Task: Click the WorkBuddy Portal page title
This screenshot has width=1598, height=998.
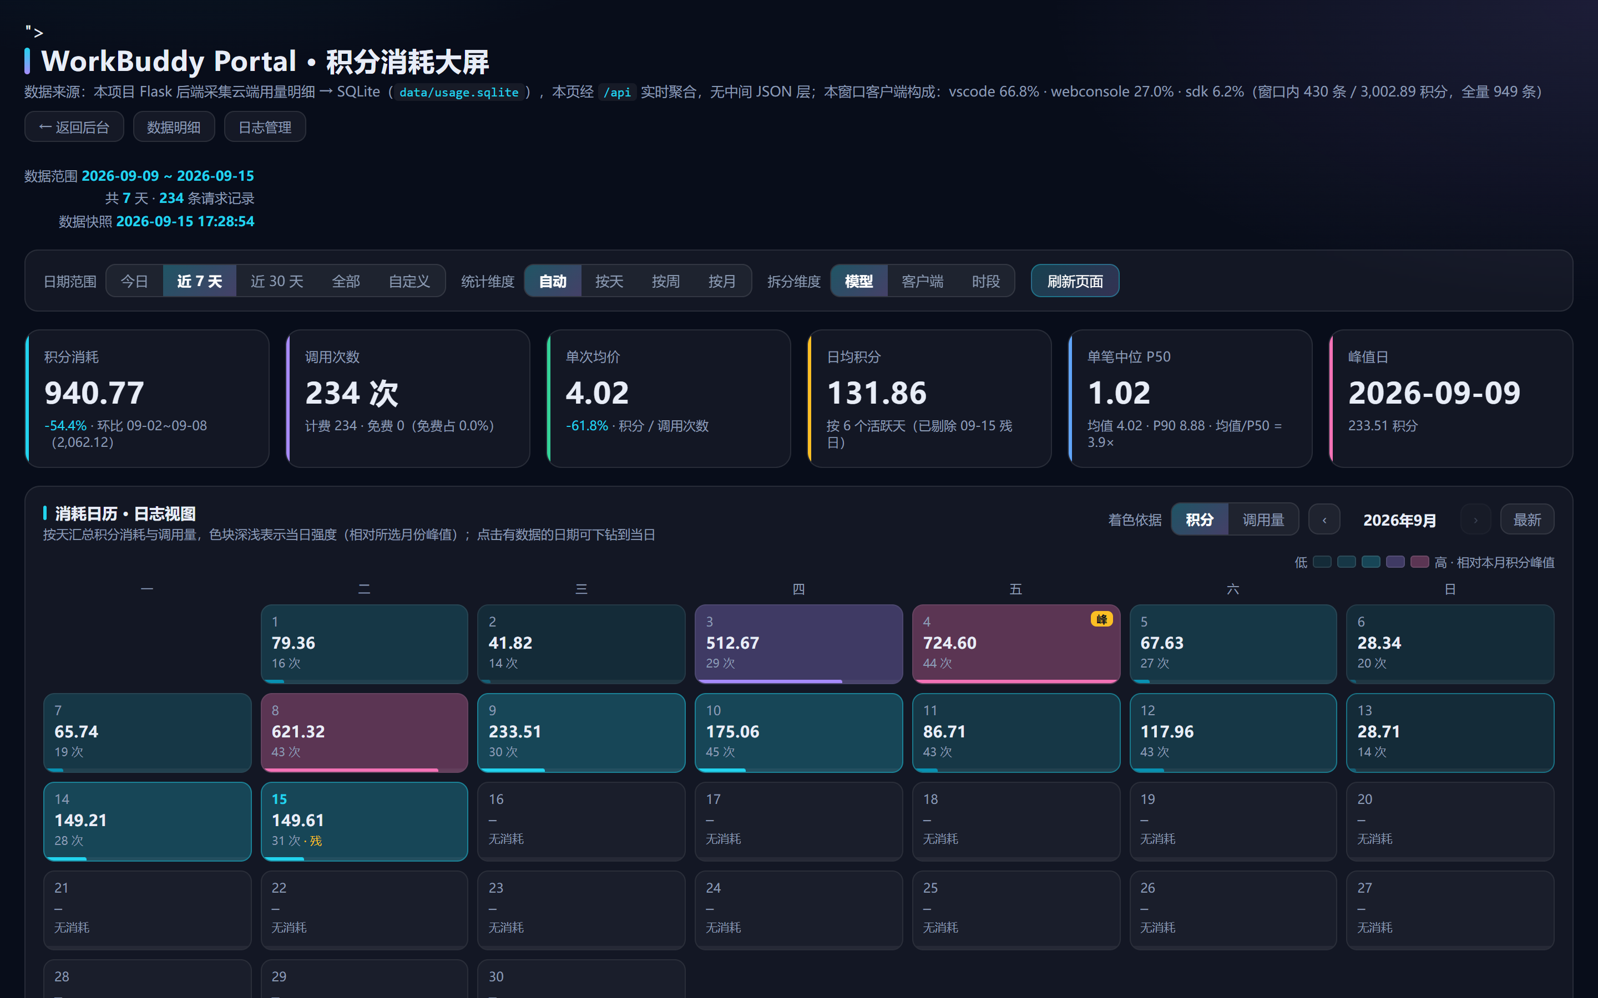Action: coord(265,62)
